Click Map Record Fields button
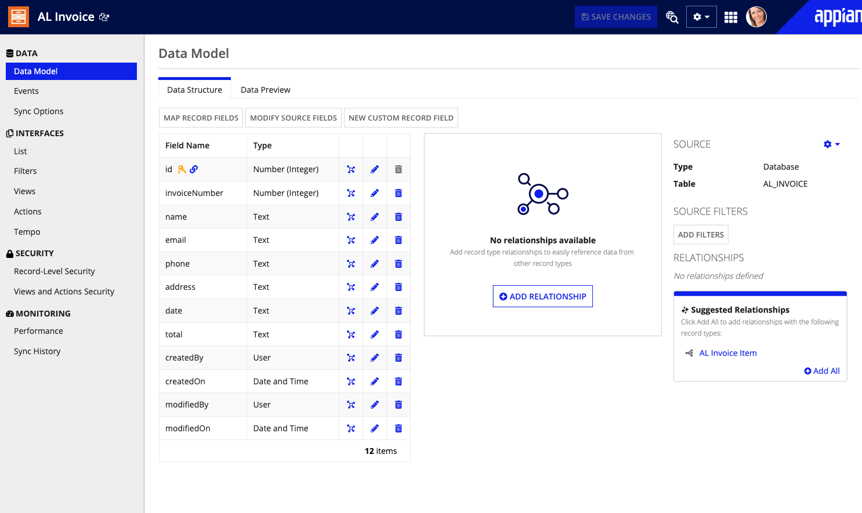 pos(201,118)
